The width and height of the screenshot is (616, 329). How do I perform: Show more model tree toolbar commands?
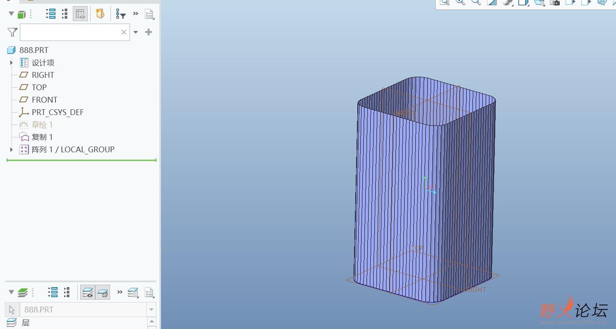pos(136,14)
